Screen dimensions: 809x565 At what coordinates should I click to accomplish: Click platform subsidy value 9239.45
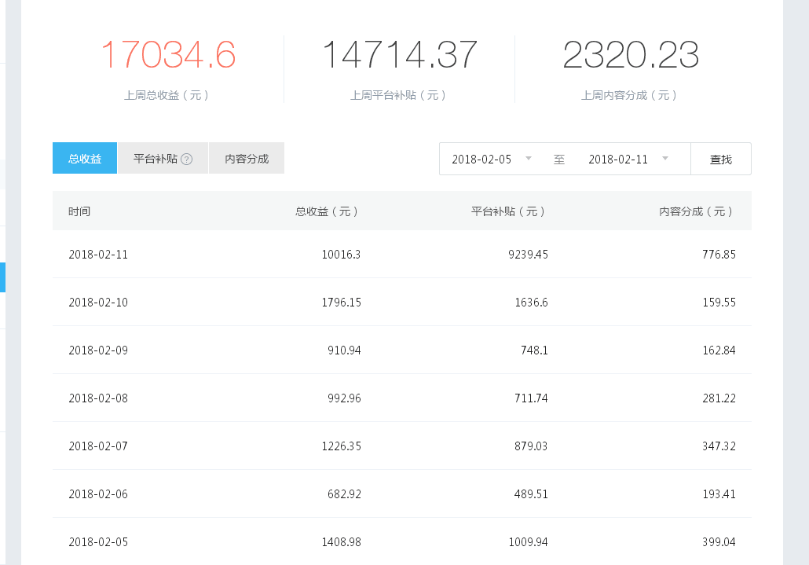[x=528, y=255]
